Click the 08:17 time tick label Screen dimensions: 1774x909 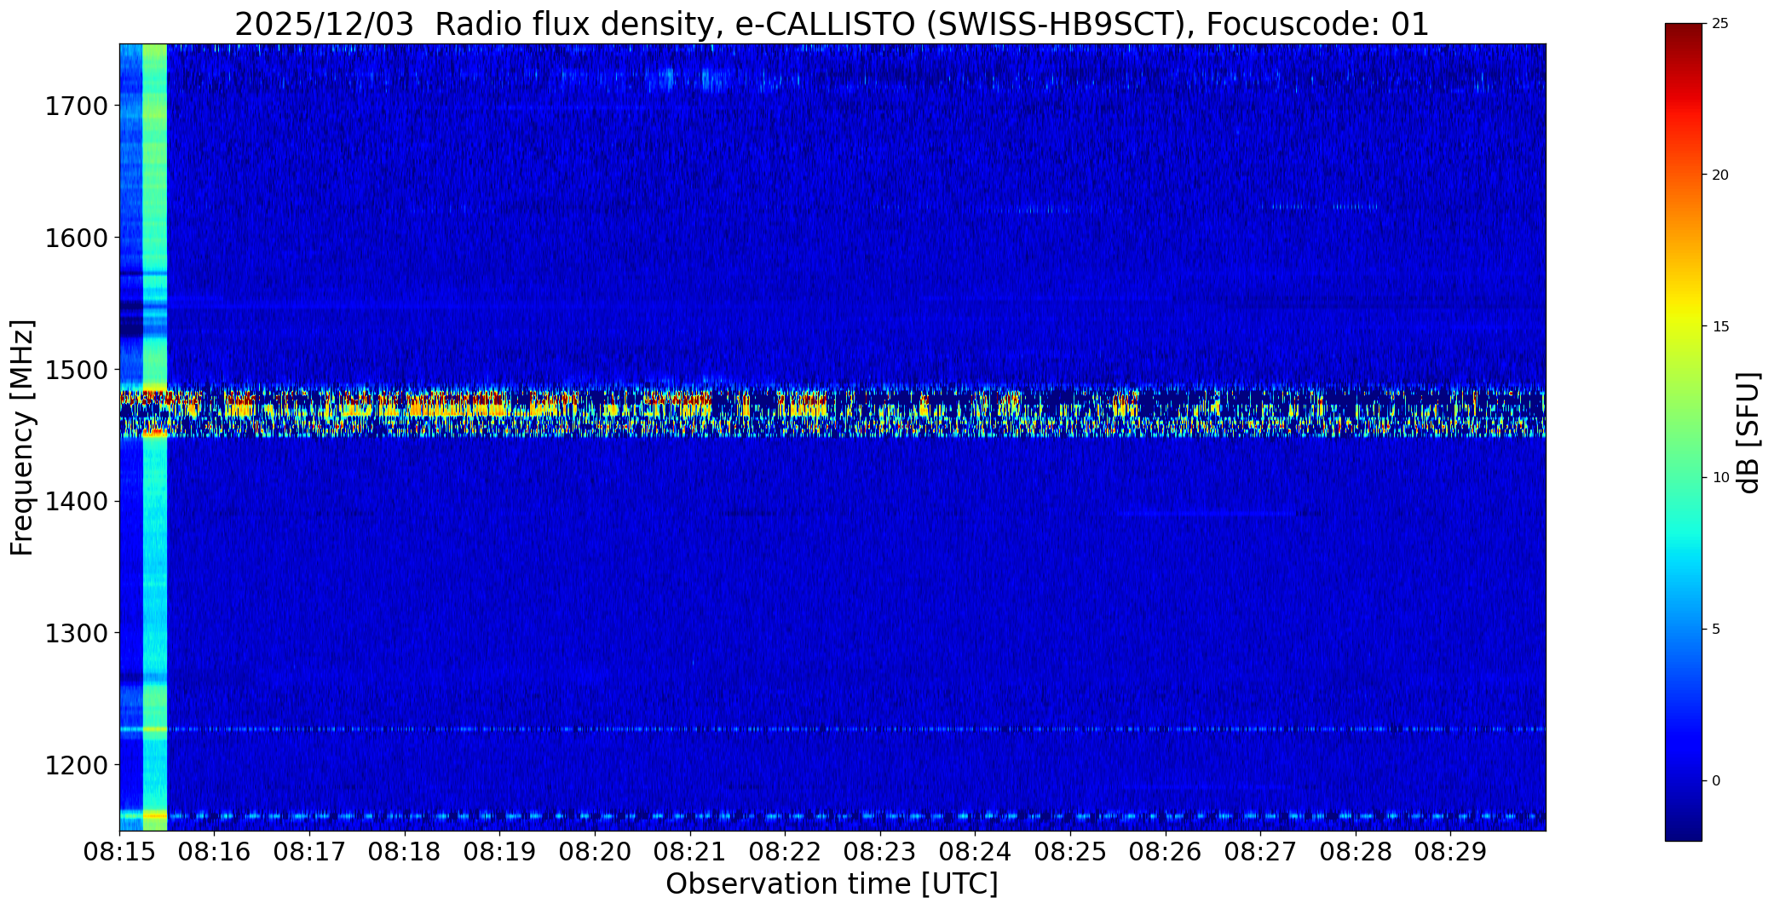pos(309,852)
